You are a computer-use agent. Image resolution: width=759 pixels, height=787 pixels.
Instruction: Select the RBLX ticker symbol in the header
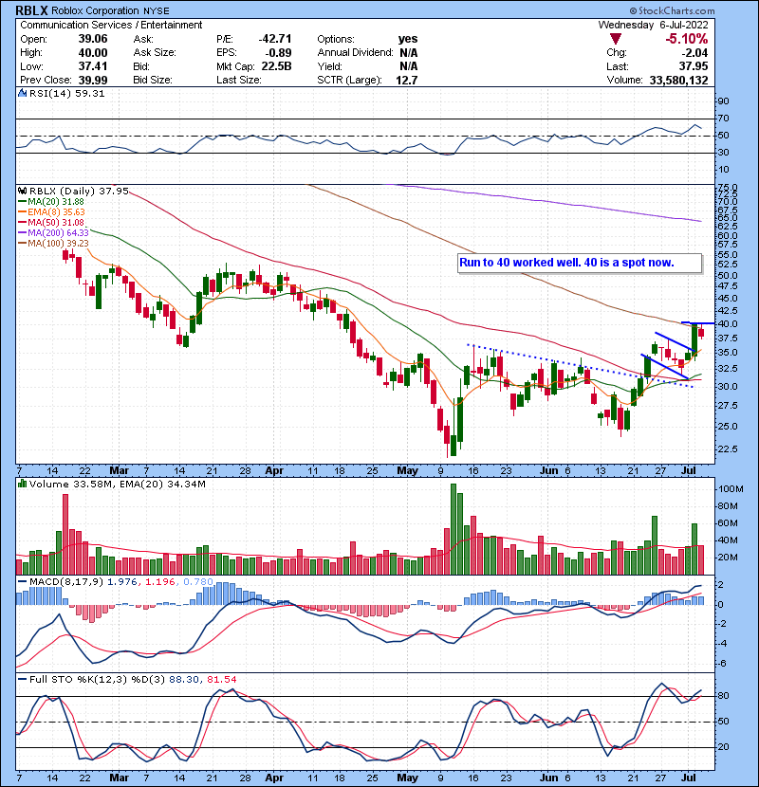pos(31,10)
